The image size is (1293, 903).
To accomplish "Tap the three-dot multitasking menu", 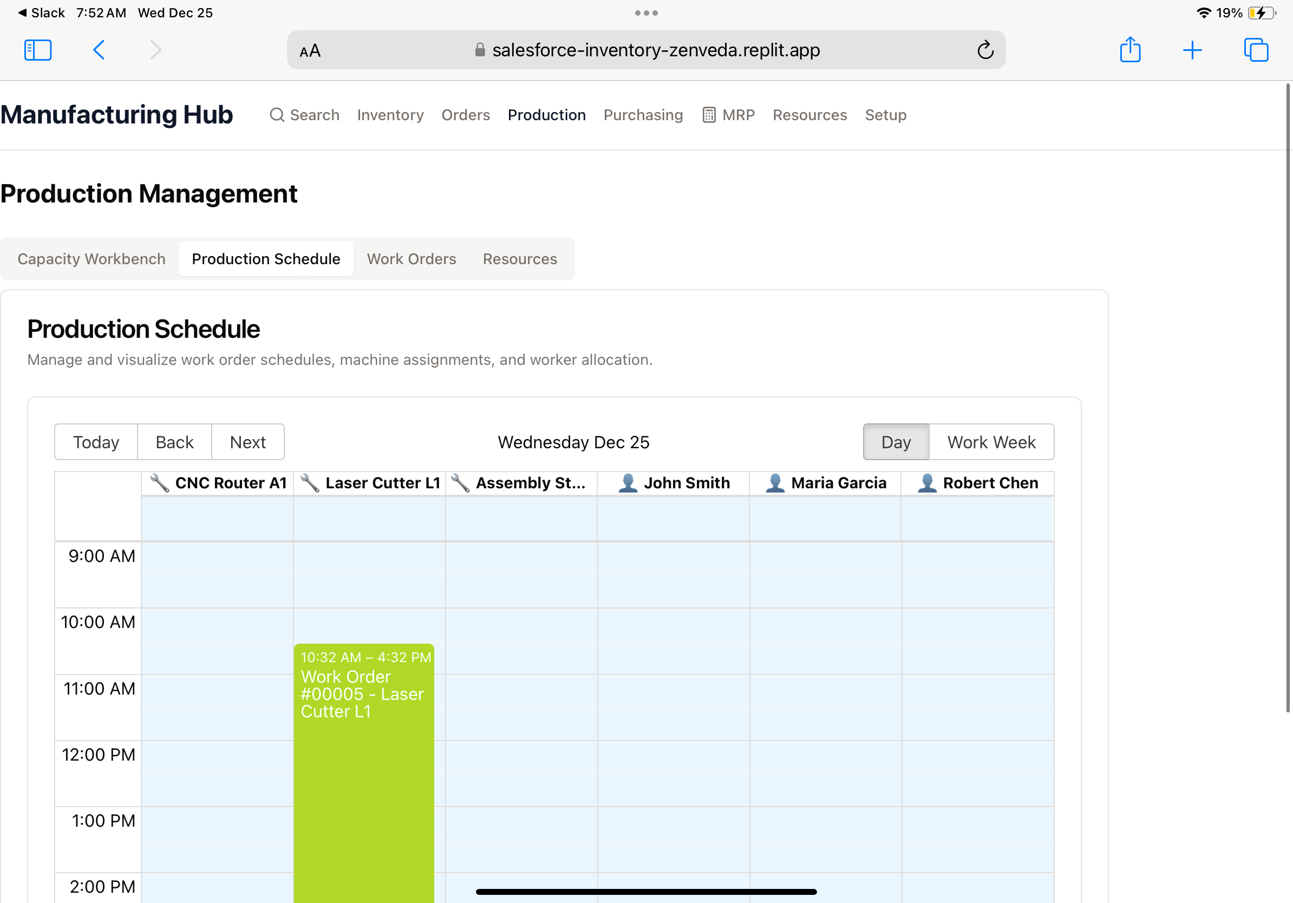I will click(x=646, y=13).
